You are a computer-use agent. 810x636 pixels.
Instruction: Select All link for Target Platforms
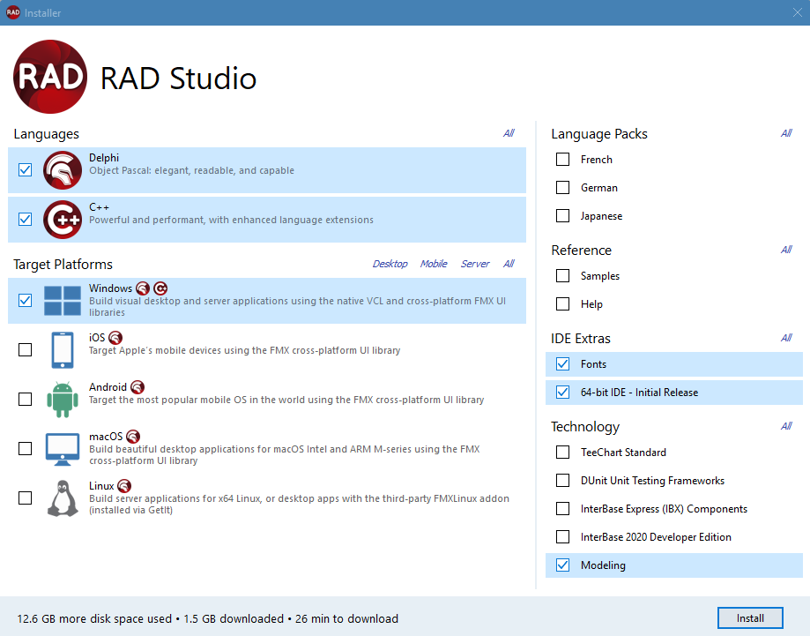click(509, 264)
